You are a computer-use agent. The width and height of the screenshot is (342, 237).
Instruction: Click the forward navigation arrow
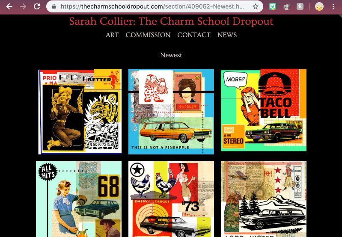click(23, 6)
